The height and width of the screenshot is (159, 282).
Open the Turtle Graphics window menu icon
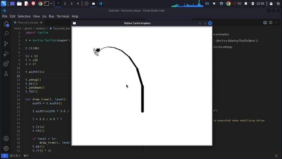(74, 23)
